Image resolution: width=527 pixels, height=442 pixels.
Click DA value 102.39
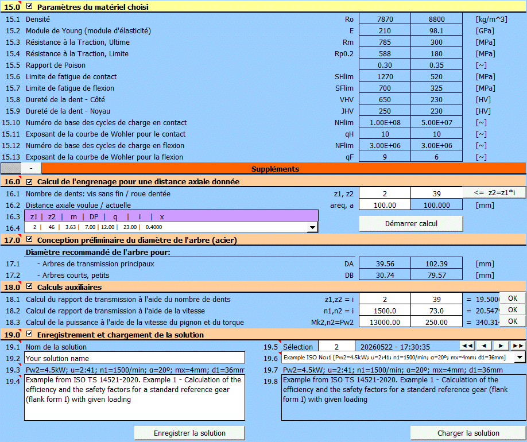click(437, 263)
